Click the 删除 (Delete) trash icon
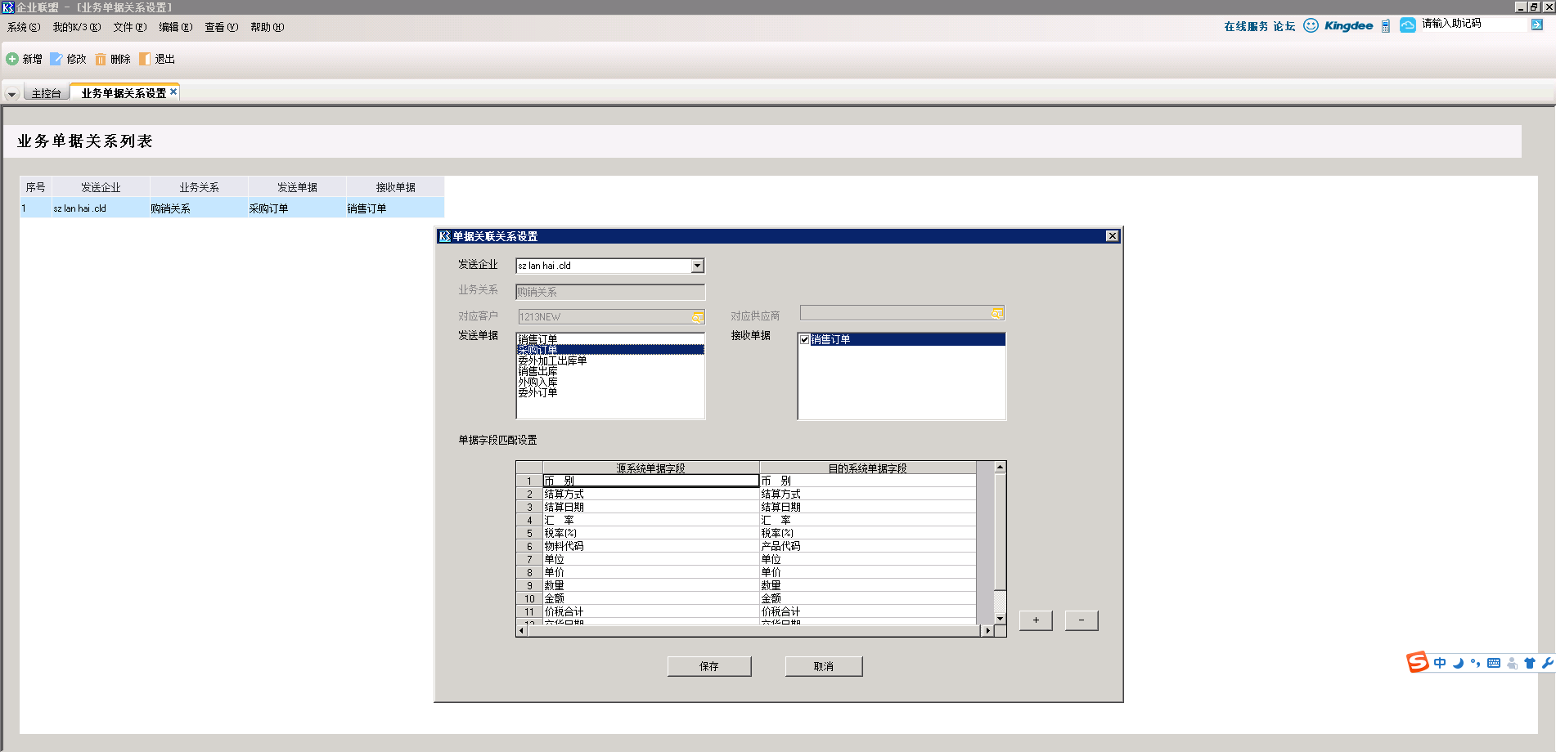The image size is (1556, 752). pyautogui.click(x=101, y=59)
